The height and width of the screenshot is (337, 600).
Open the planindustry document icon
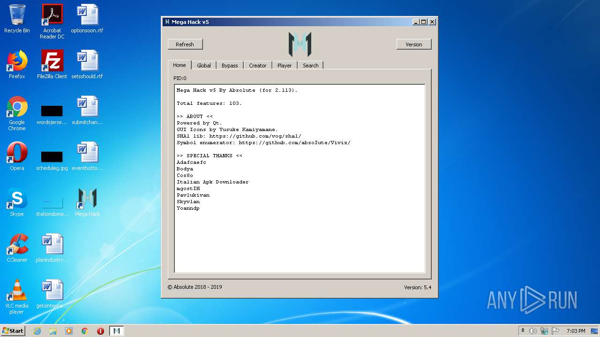(x=52, y=248)
